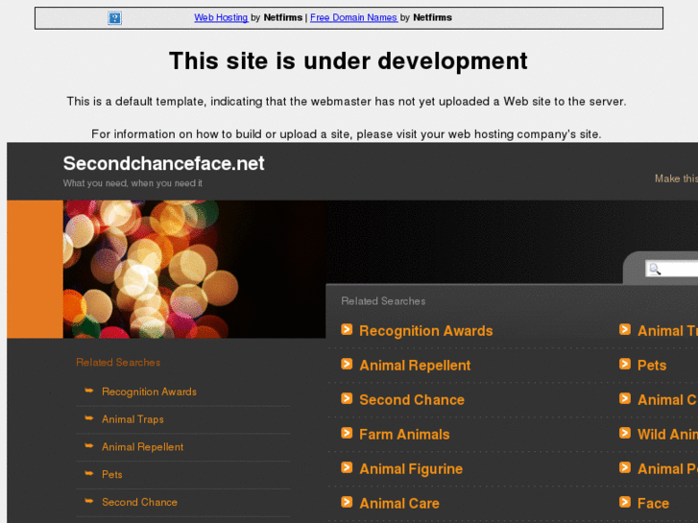Open sidebar Recognition Awards link

149,392
